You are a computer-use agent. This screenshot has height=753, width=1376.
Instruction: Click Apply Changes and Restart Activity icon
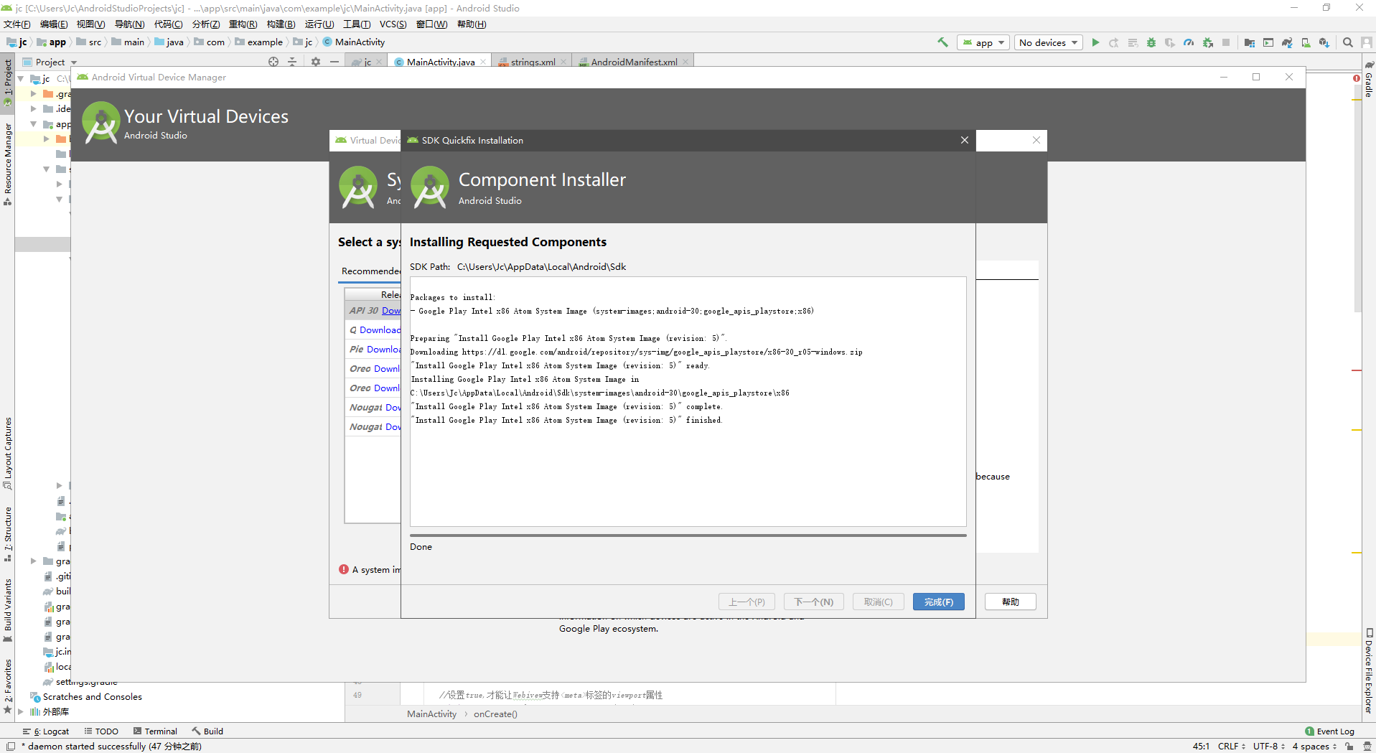click(1114, 42)
